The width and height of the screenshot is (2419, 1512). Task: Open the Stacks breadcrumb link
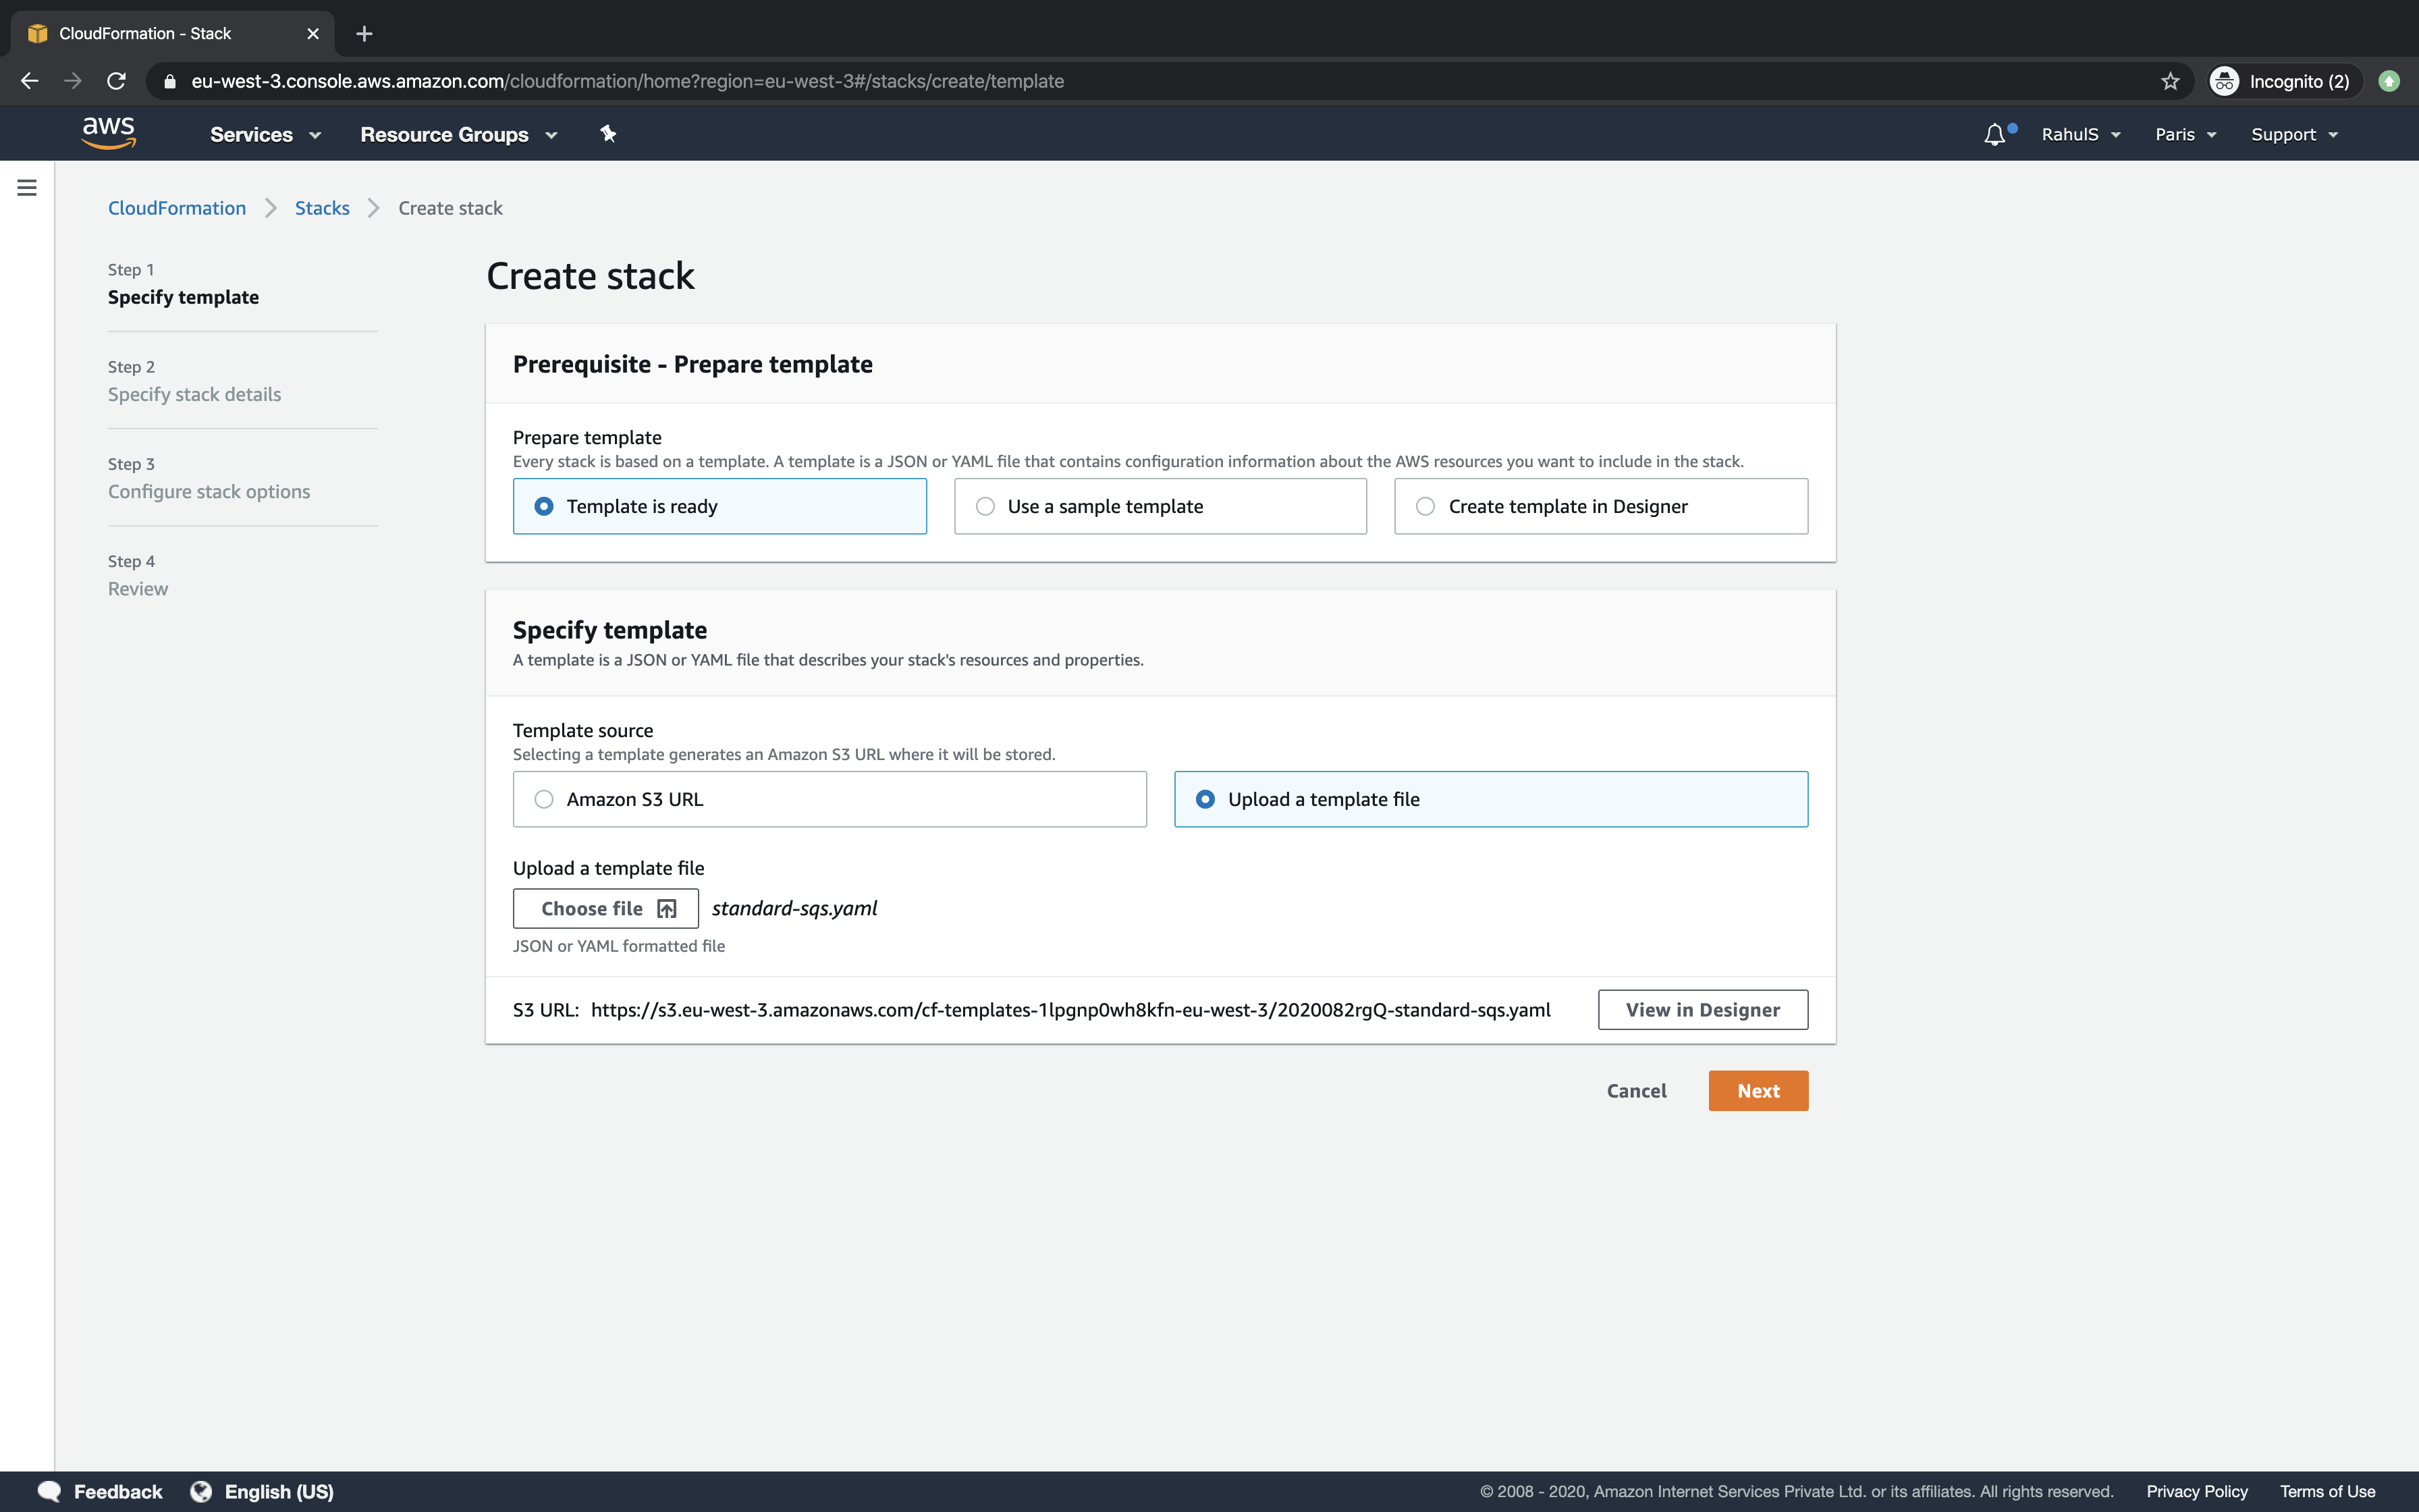(x=321, y=207)
